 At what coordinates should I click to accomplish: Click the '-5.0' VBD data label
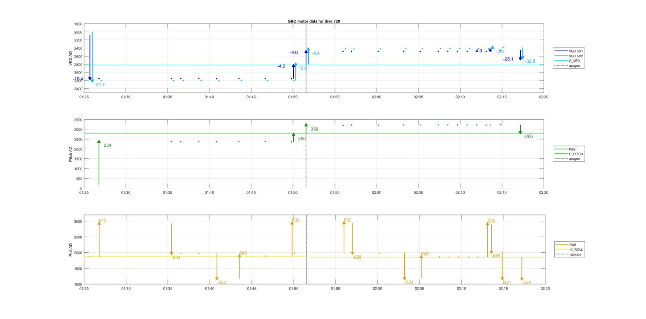pyautogui.click(x=303, y=68)
